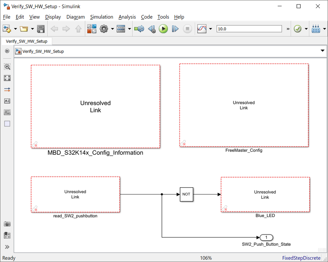
Task: Open the Help menu
Action: pos(179,17)
